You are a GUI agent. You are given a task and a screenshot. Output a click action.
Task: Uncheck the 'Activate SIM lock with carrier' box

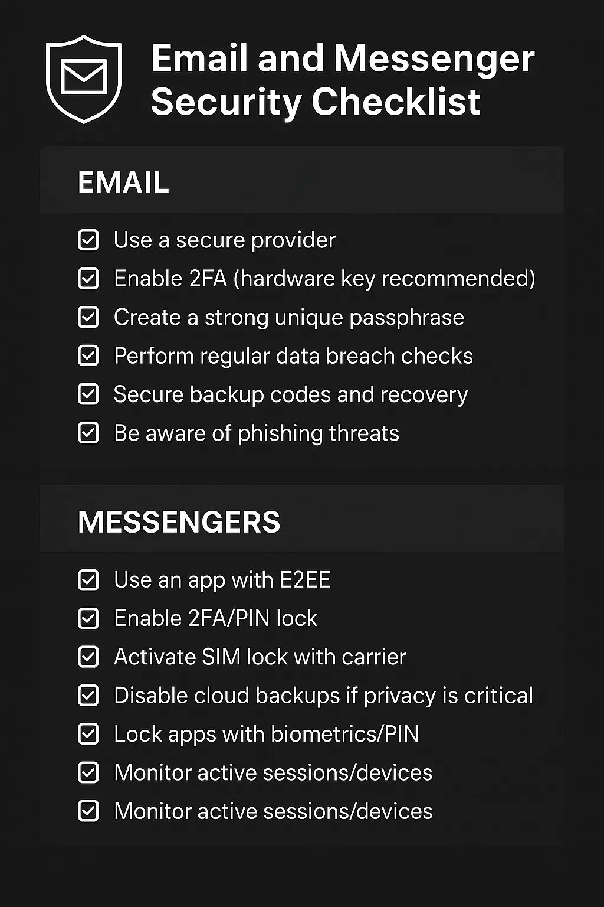click(x=88, y=657)
